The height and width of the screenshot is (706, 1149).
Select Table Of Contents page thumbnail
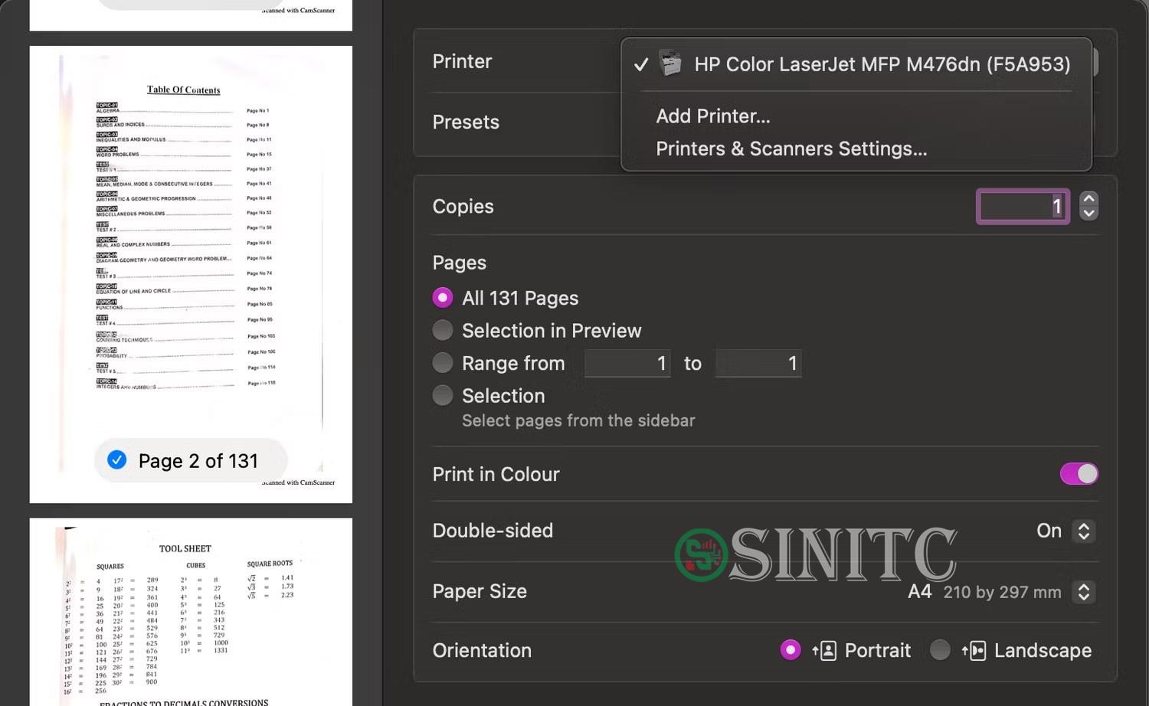(x=191, y=274)
